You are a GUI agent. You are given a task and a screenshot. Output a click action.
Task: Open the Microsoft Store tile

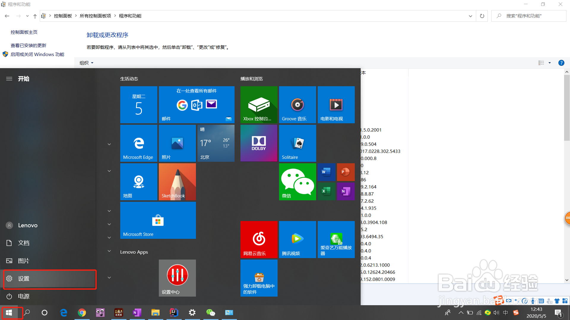[158, 220]
